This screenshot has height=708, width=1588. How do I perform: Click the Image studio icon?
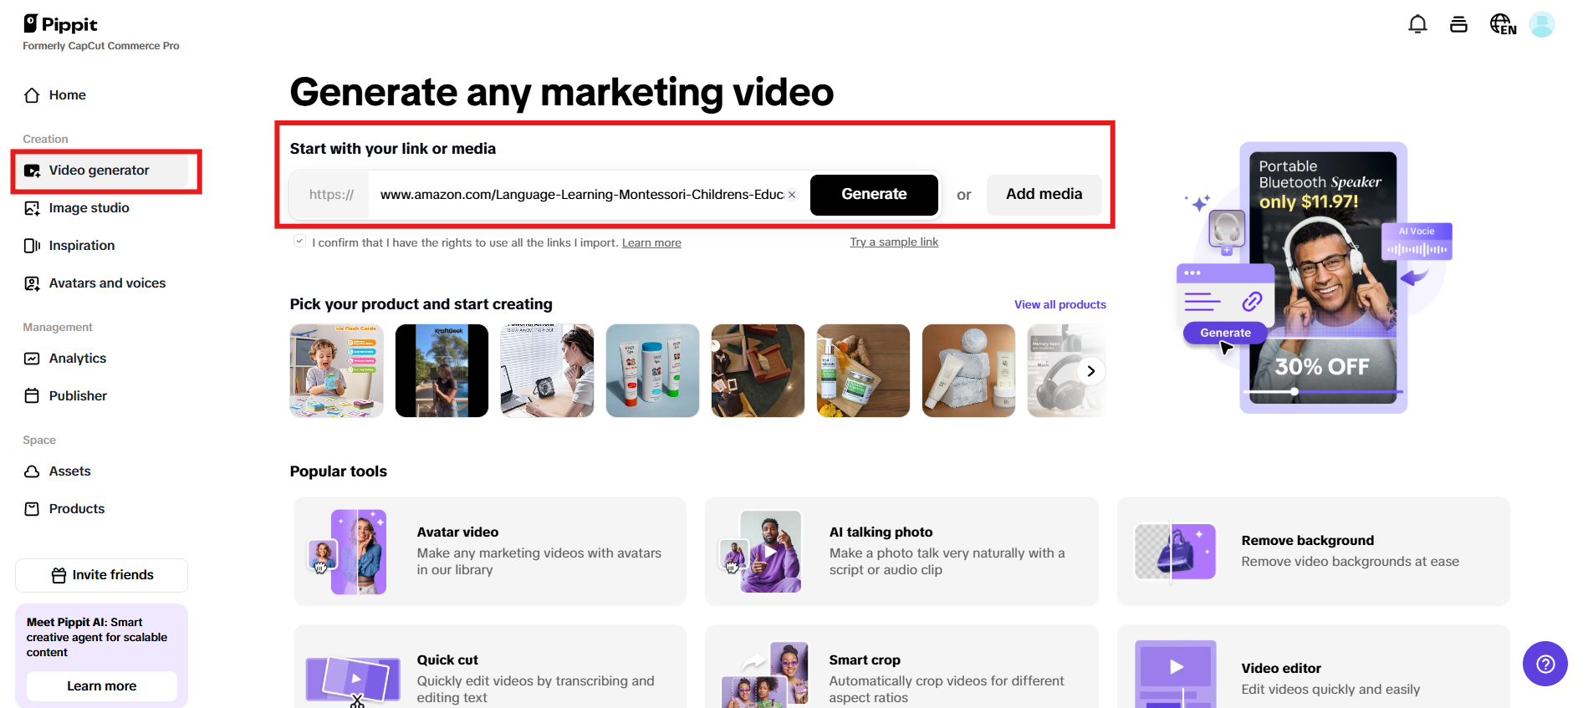pos(32,208)
